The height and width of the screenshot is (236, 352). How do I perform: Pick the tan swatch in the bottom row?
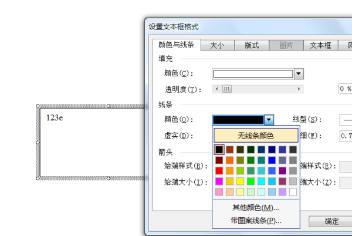point(229,192)
